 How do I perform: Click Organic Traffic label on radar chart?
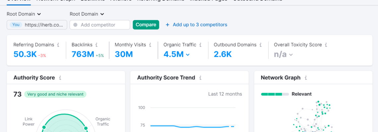103,122
